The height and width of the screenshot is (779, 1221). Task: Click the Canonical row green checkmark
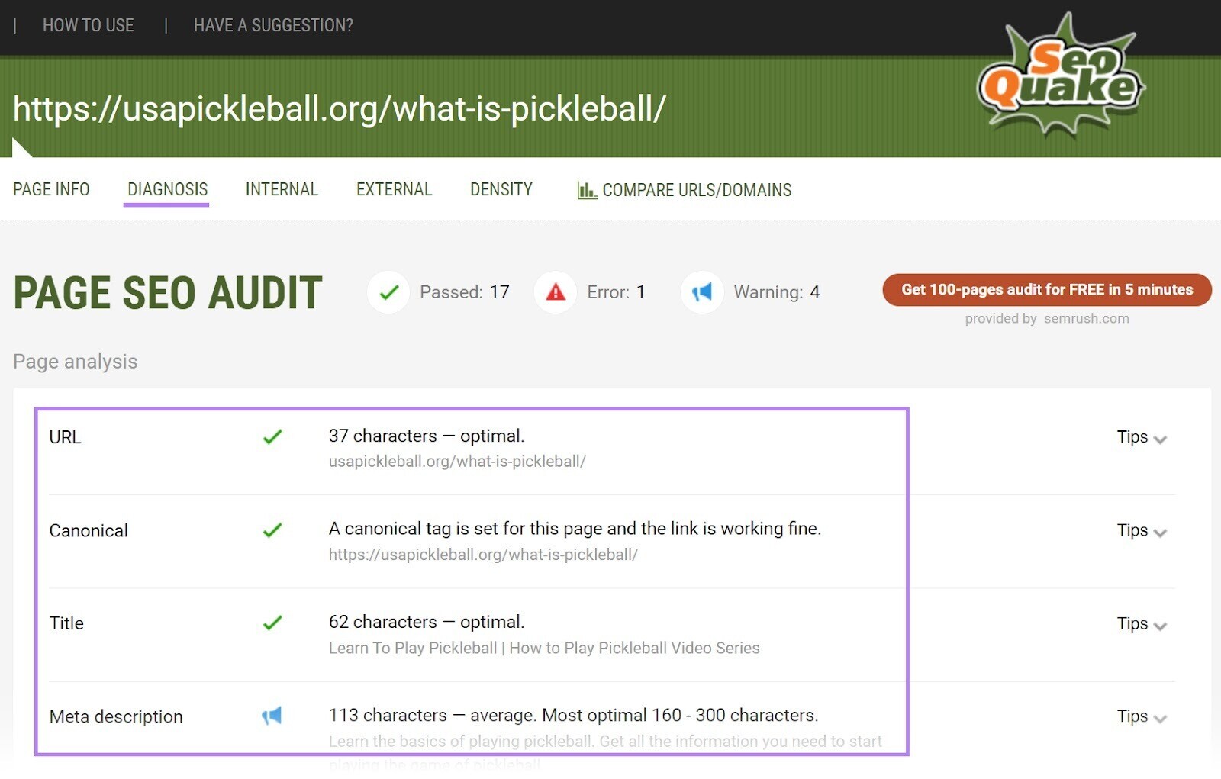coord(272,530)
